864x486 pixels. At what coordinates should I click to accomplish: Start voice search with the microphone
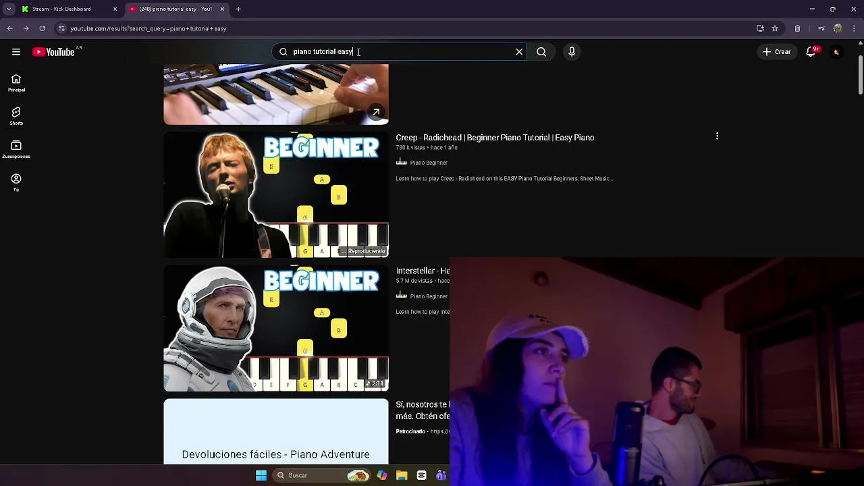point(572,52)
